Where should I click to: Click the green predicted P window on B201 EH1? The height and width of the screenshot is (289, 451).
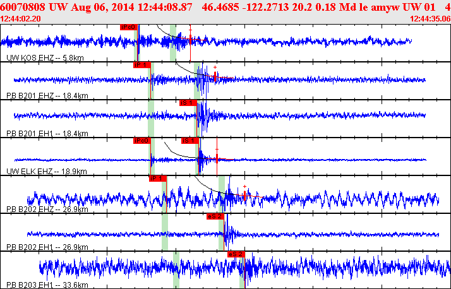[151, 119]
